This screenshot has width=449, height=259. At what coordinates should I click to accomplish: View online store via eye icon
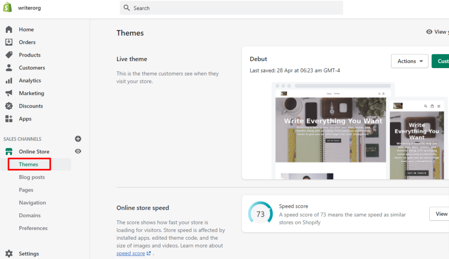[78, 151]
